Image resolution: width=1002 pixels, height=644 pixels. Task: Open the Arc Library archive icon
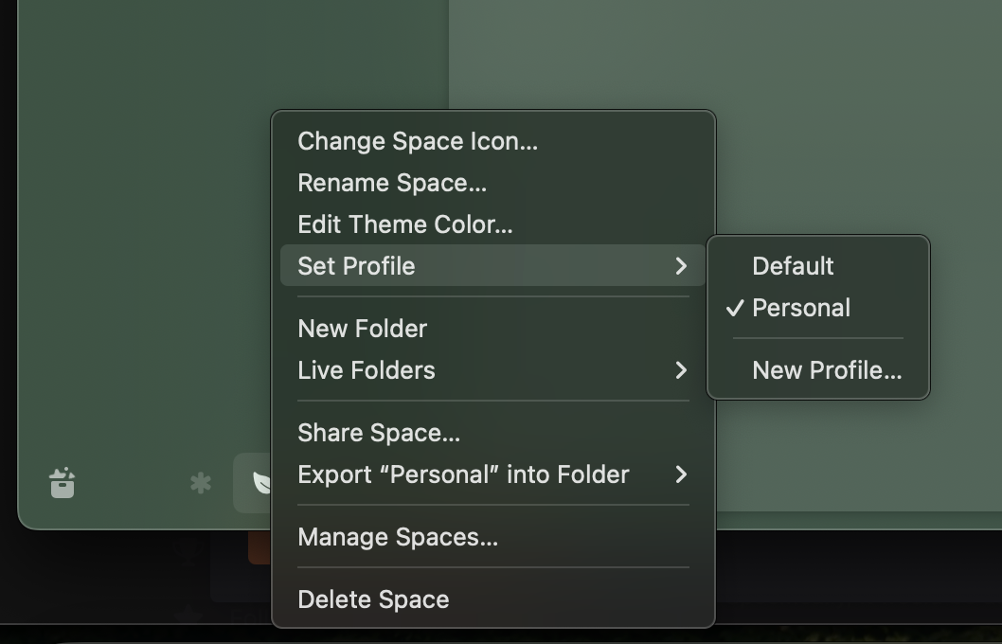[63, 483]
